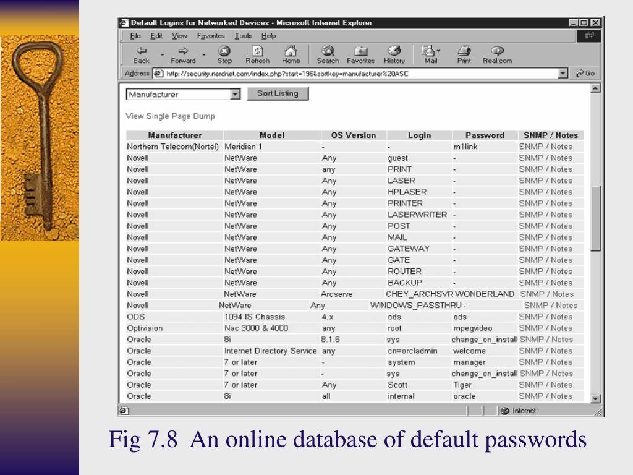Click the page icon in address bar
The image size is (633, 475).
pos(159,74)
